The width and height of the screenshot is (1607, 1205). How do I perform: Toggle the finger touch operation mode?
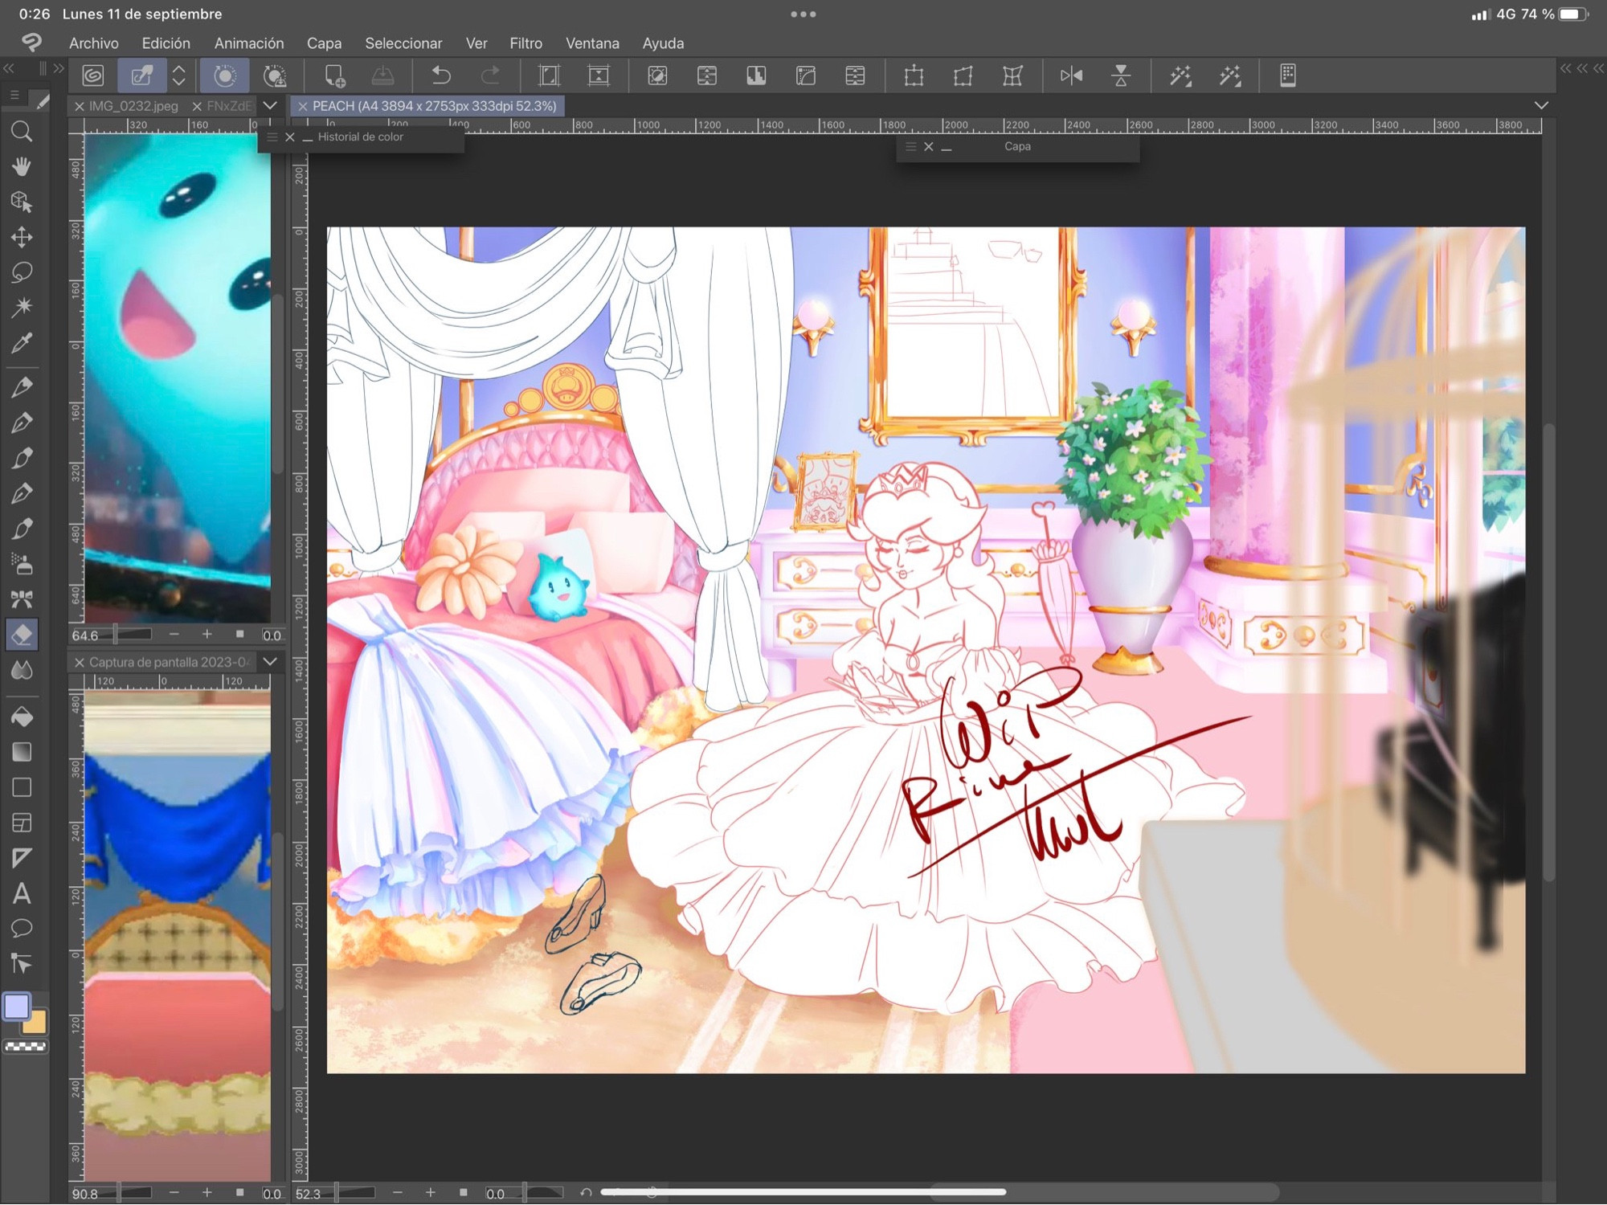click(x=142, y=76)
